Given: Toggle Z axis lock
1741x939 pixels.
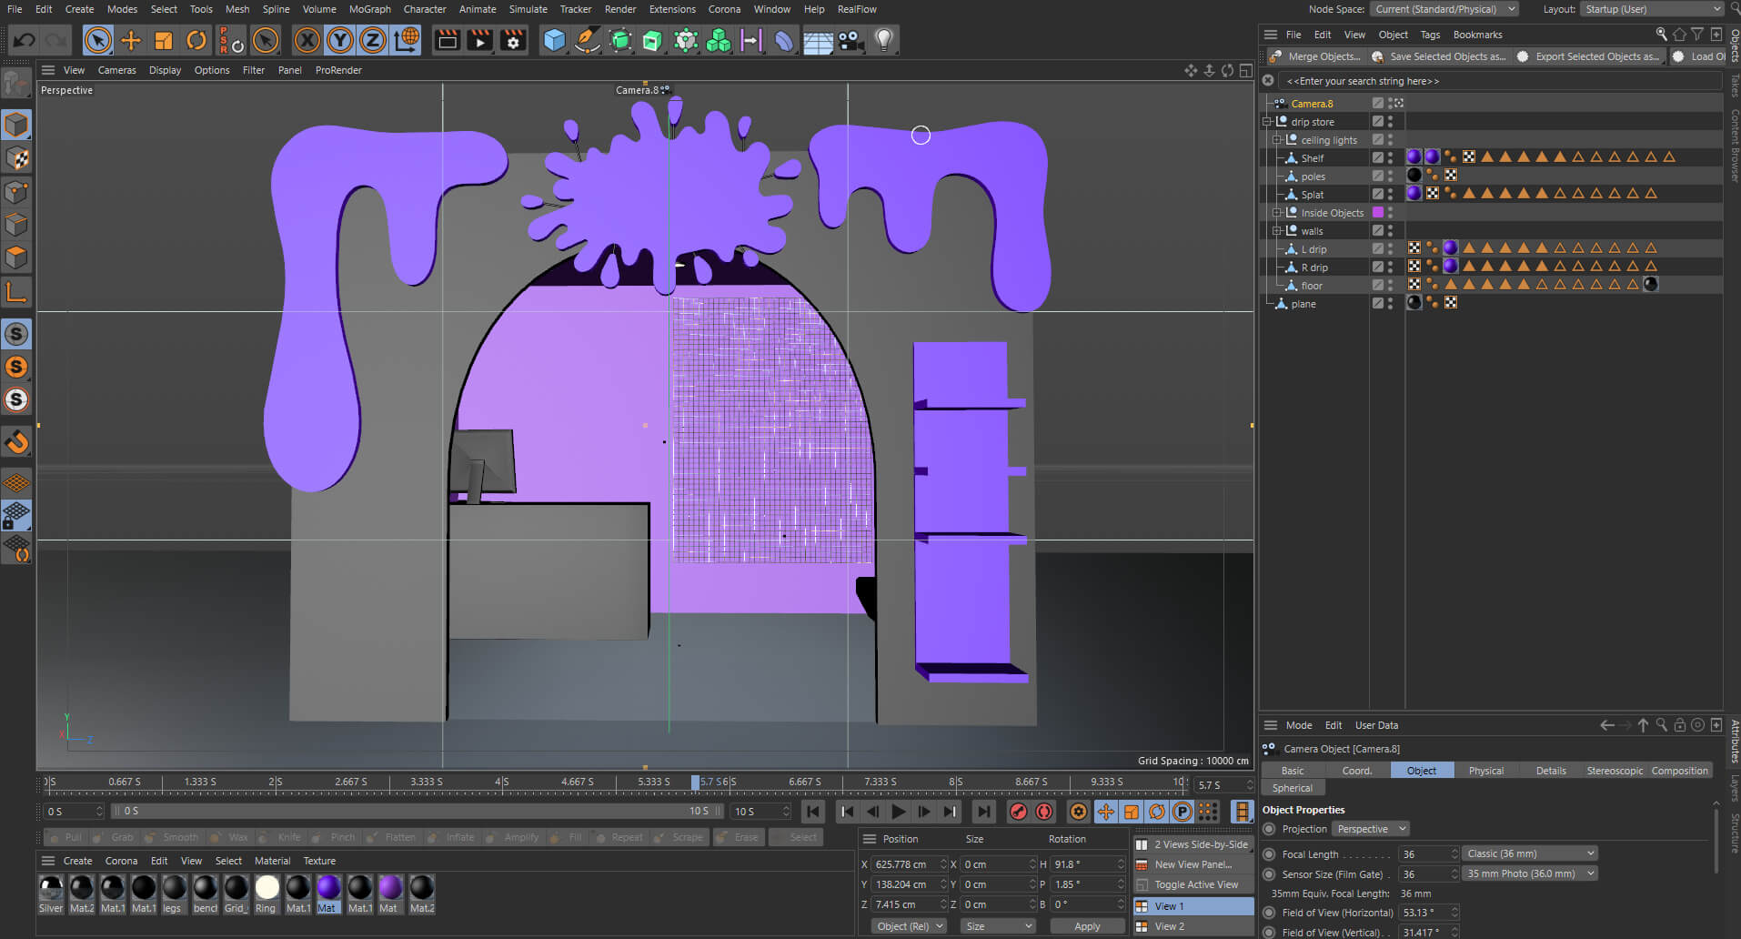Looking at the screenshot, I should [x=373, y=40].
